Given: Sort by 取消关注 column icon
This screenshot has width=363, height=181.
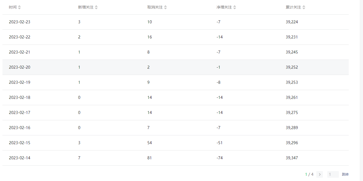Looking at the screenshot, I should (x=165, y=7).
